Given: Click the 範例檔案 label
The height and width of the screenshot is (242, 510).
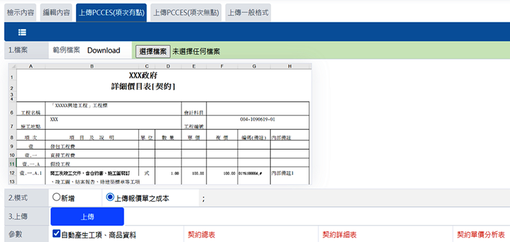Looking at the screenshot, I should click(x=66, y=50).
